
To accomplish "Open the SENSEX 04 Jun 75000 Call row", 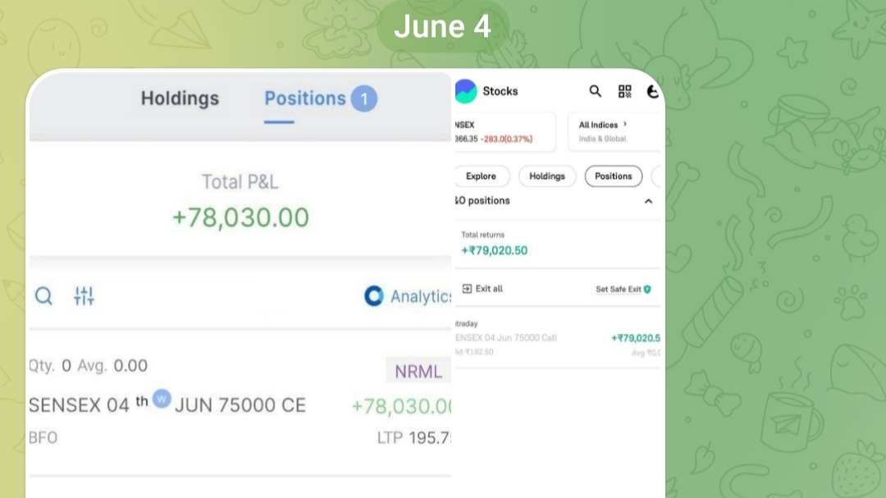I will pyautogui.click(x=558, y=338).
